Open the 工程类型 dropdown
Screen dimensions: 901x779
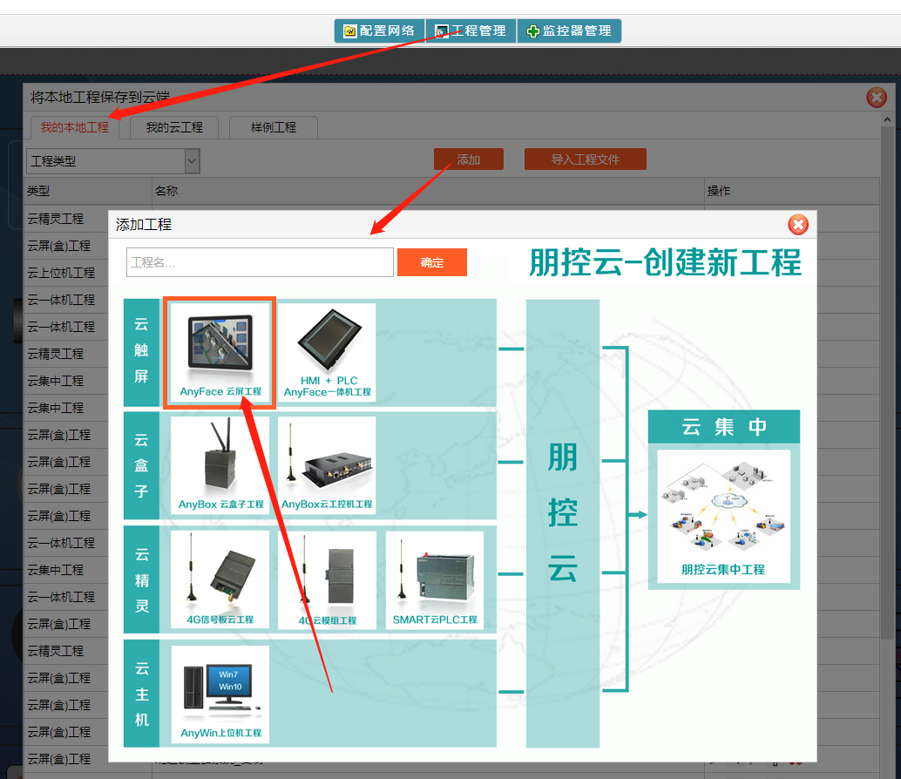point(113,161)
